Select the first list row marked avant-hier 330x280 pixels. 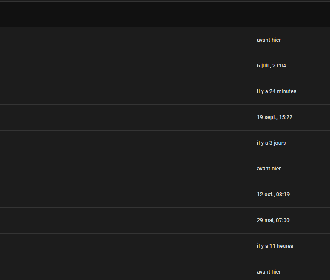pyautogui.click(x=129, y=40)
